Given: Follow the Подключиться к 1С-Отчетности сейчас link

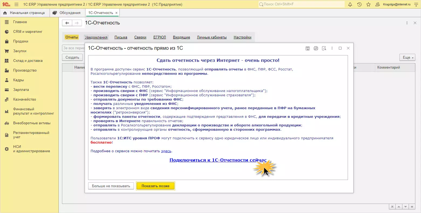Looking at the screenshot, I should click(x=218, y=160).
